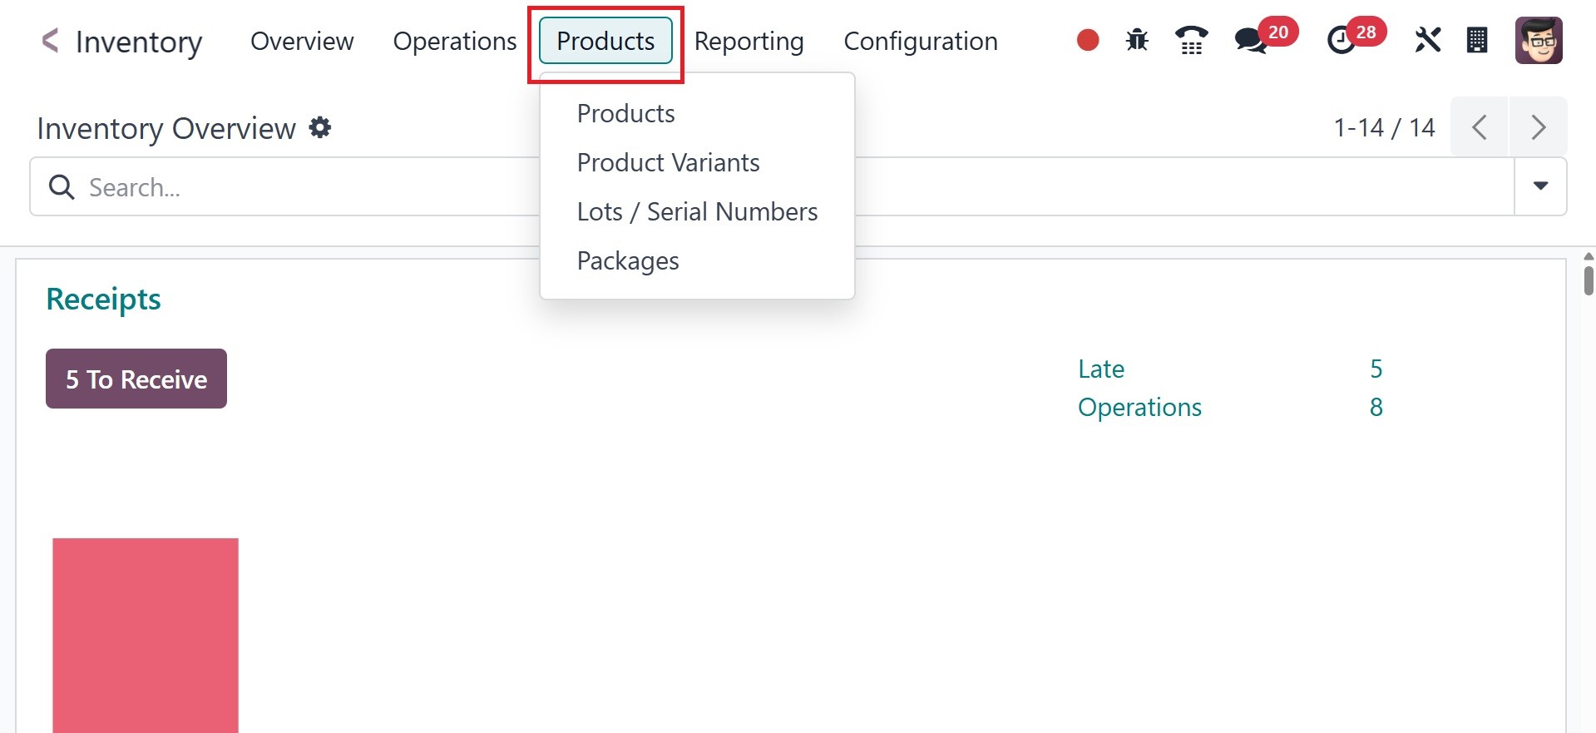Select Packages in the Products menu
This screenshot has height=733, width=1596.
coord(628,260)
